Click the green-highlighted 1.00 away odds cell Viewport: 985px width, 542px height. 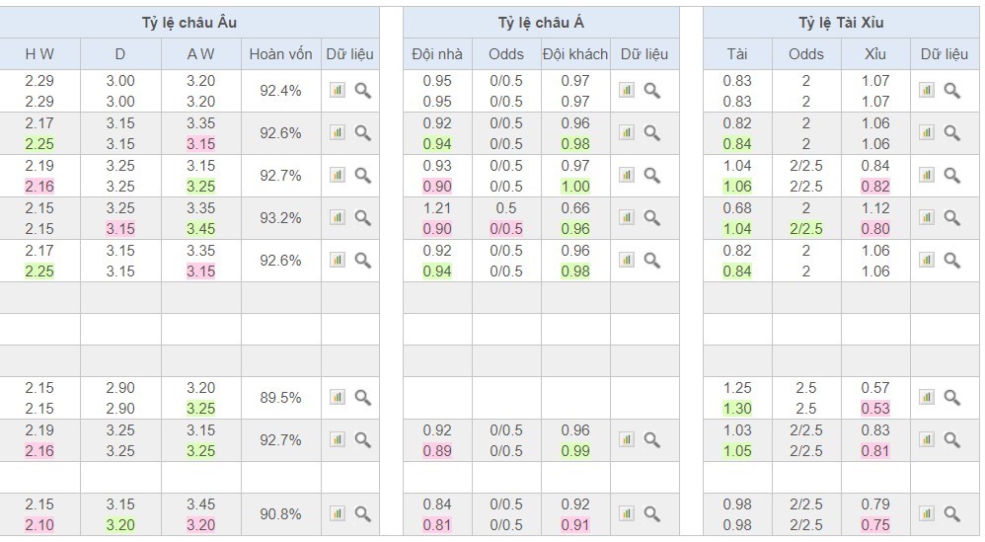click(574, 187)
